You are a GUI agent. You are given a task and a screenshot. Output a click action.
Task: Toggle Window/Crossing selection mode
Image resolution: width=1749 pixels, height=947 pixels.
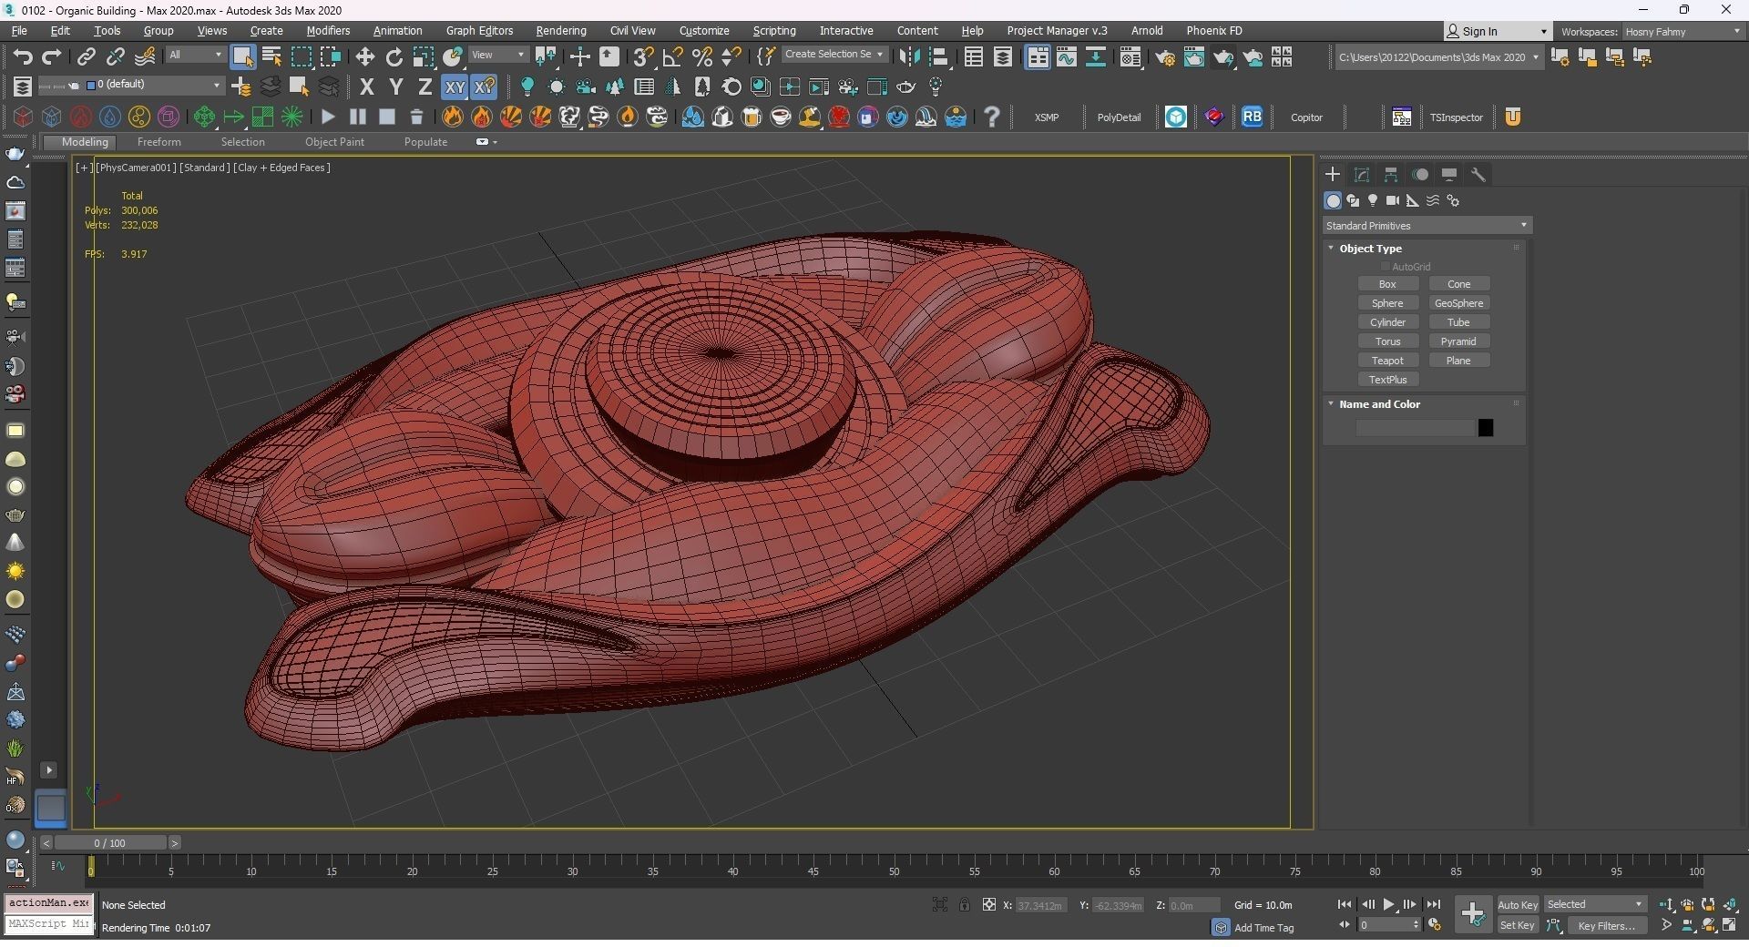click(x=330, y=56)
